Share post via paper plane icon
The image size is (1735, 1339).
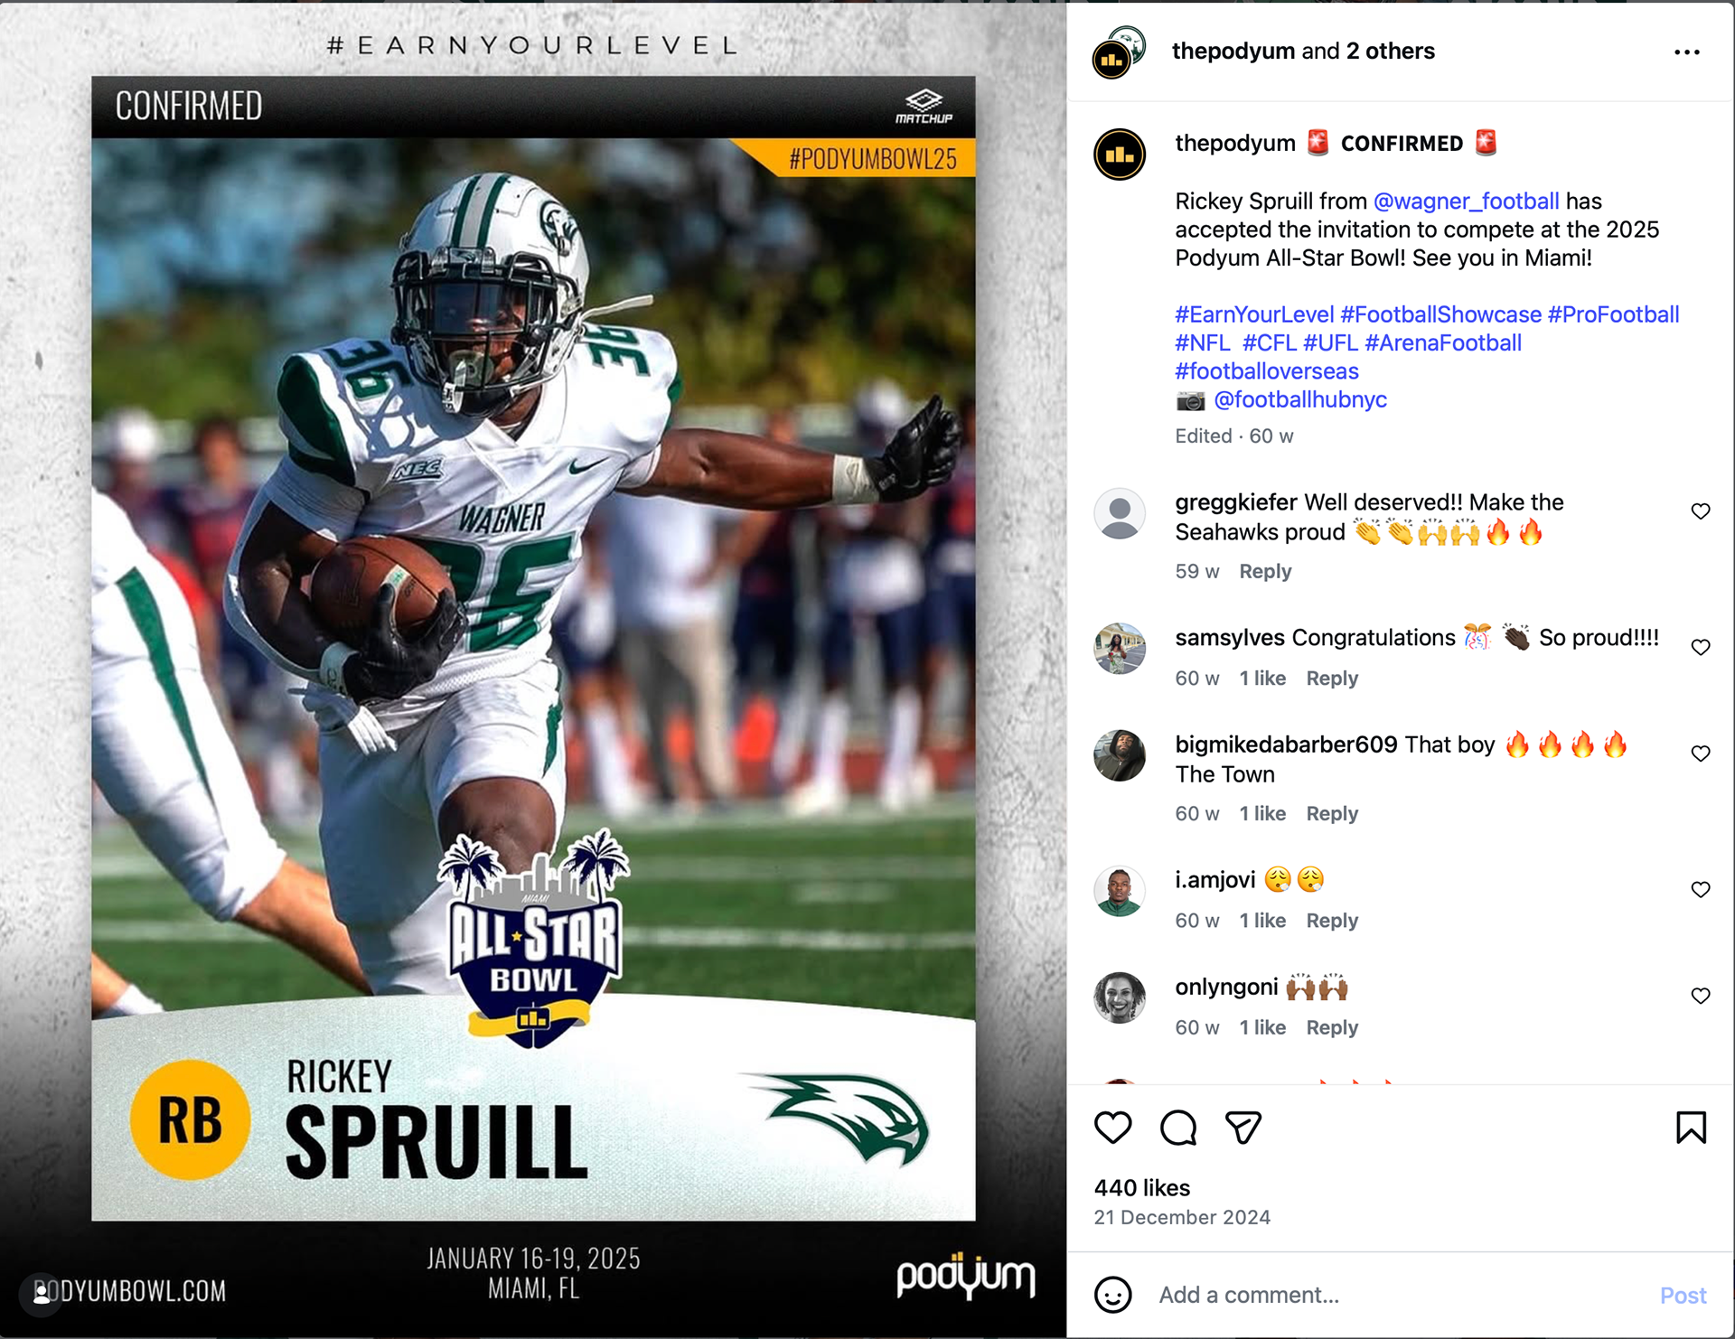[x=1243, y=1128]
